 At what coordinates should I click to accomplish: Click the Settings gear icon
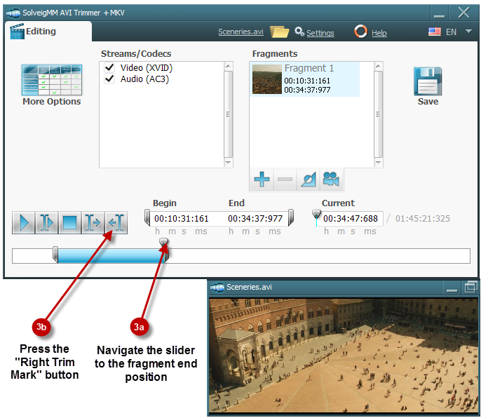click(x=299, y=32)
